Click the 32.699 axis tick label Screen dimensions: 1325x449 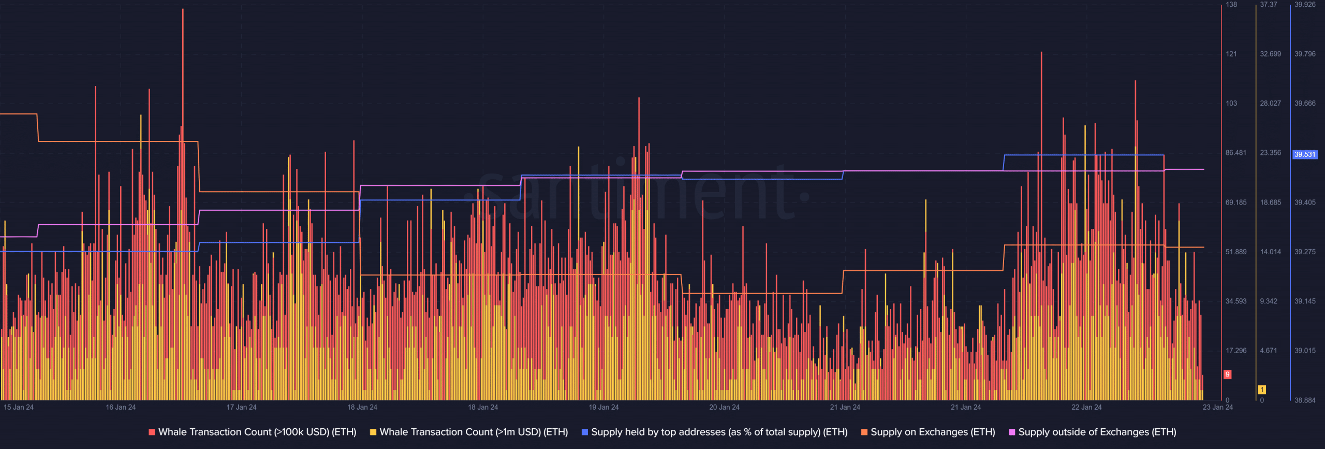pos(1271,54)
